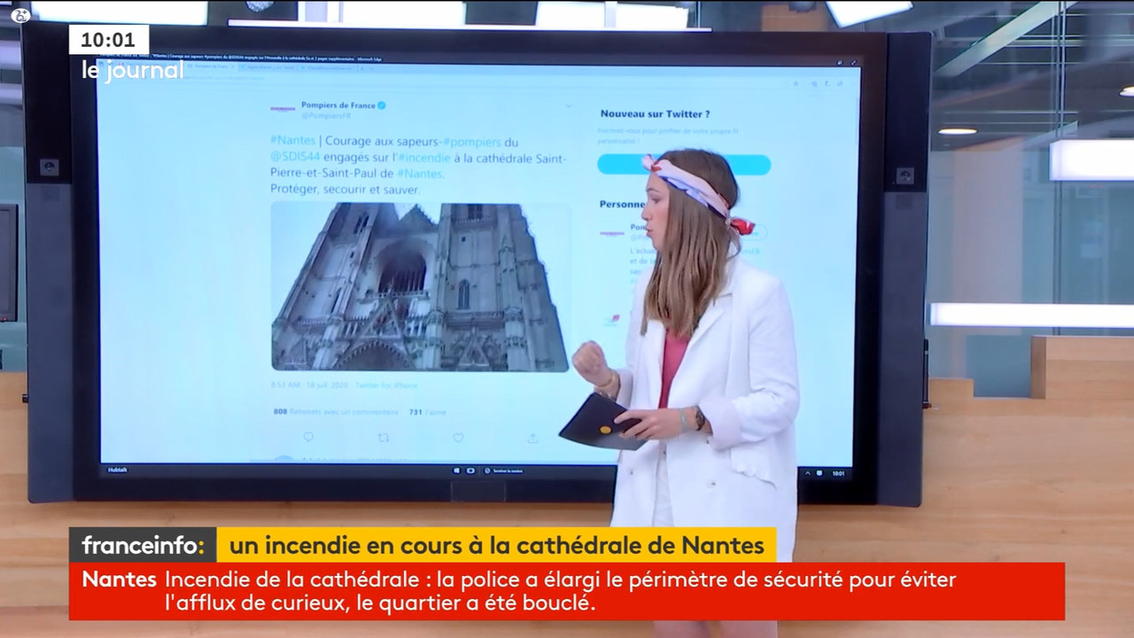Click the 808 Retweets avec un commentaire count

[336, 412]
